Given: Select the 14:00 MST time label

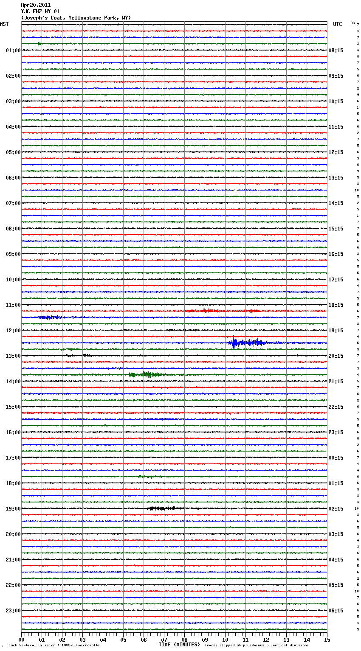Looking at the screenshot, I should pyautogui.click(x=13, y=382).
